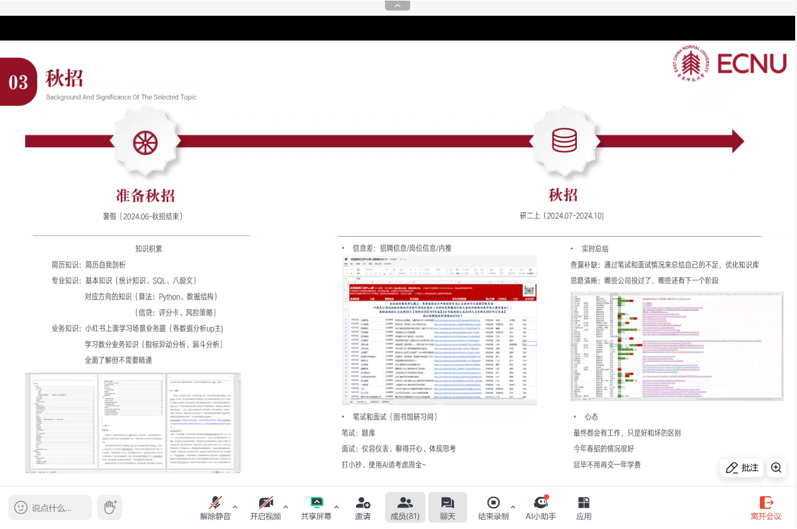Expand audio options chevron next to 解除静音
This screenshot has height=529, width=797.
coord(235,507)
